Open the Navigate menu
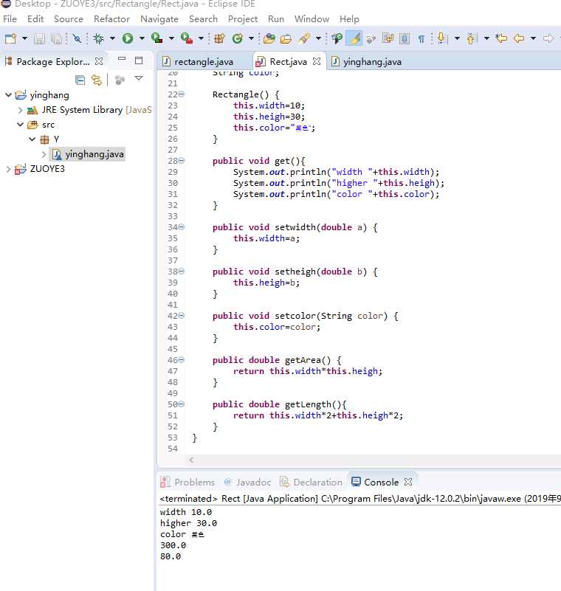561x591 pixels. (159, 19)
